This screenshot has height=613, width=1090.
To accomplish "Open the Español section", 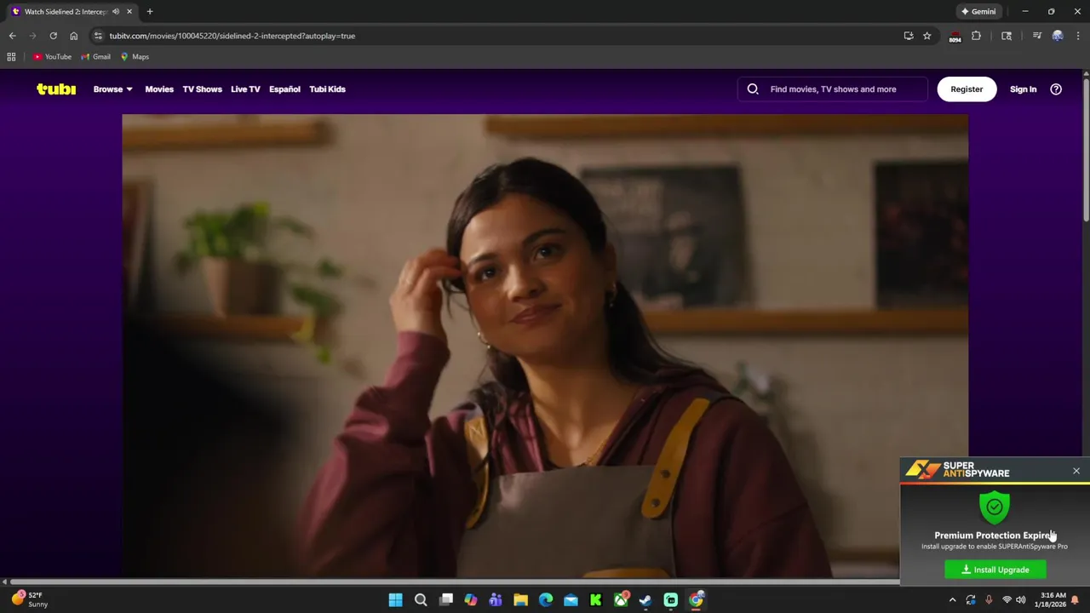I will pyautogui.click(x=284, y=89).
